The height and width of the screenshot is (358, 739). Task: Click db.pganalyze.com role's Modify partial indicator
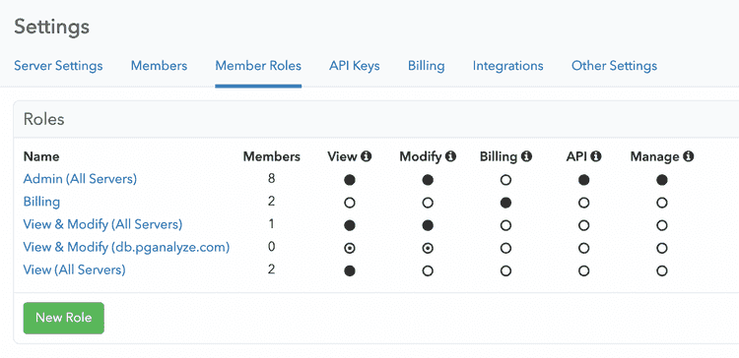coord(428,248)
